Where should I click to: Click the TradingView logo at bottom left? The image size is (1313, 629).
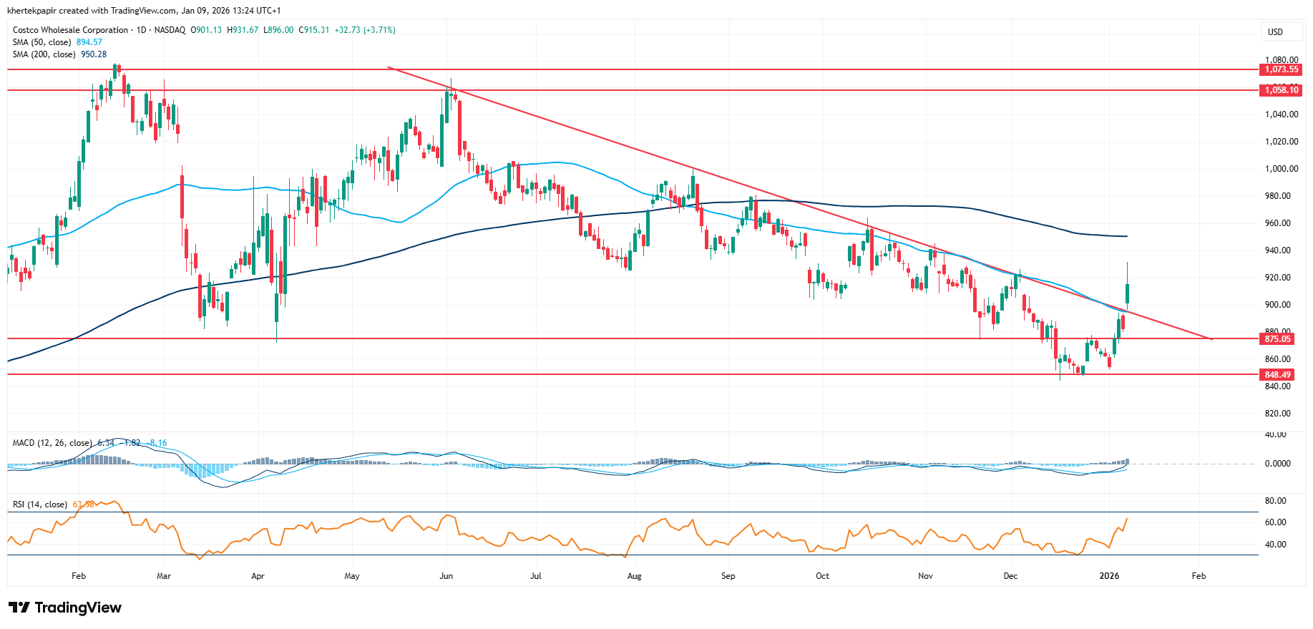click(66, 608)
